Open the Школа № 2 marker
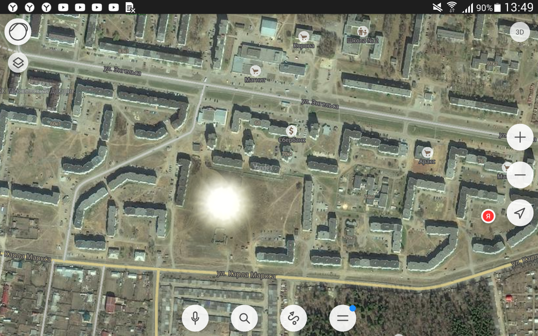Viewport: 538px width, 336px height. tap(362, 31)
